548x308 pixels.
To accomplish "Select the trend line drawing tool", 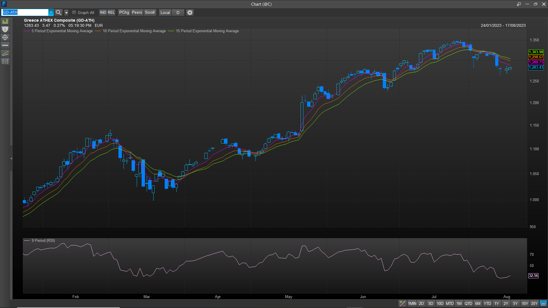I will click(5, 53).
